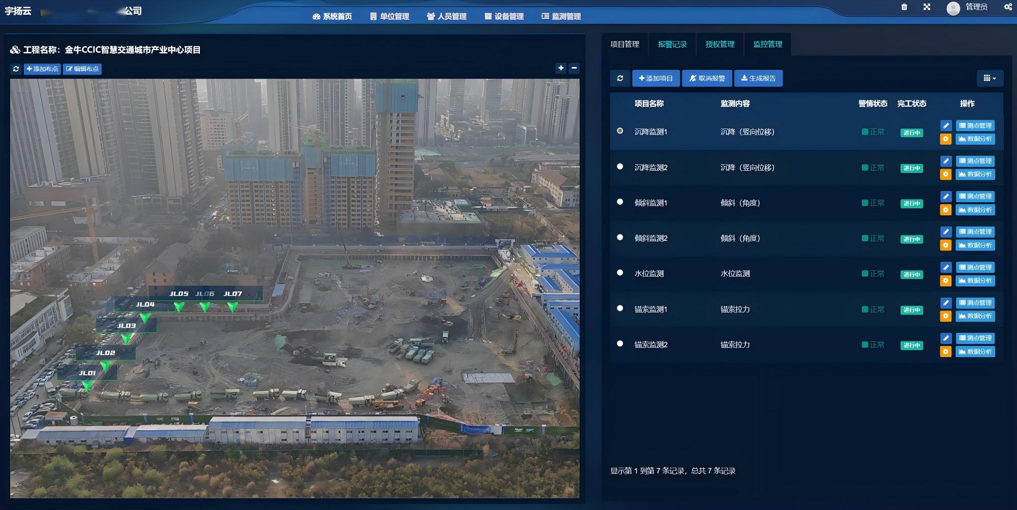This screenshot has width=1017, height=510.
Task: Switch to the 授权管理 tab
Action: click(x=720, y=44)
